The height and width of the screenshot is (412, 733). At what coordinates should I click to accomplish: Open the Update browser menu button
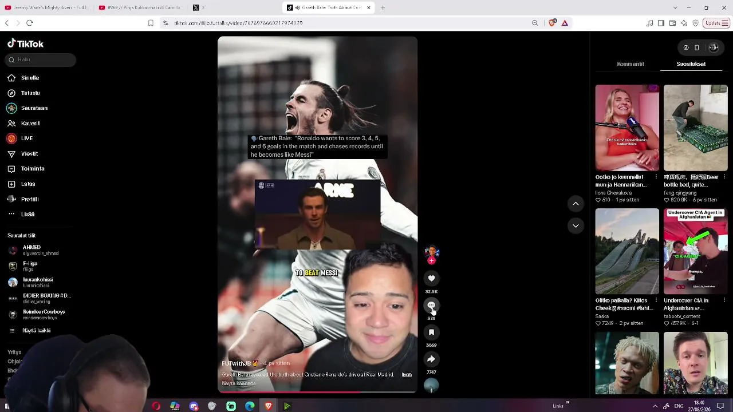pos(716,23)
